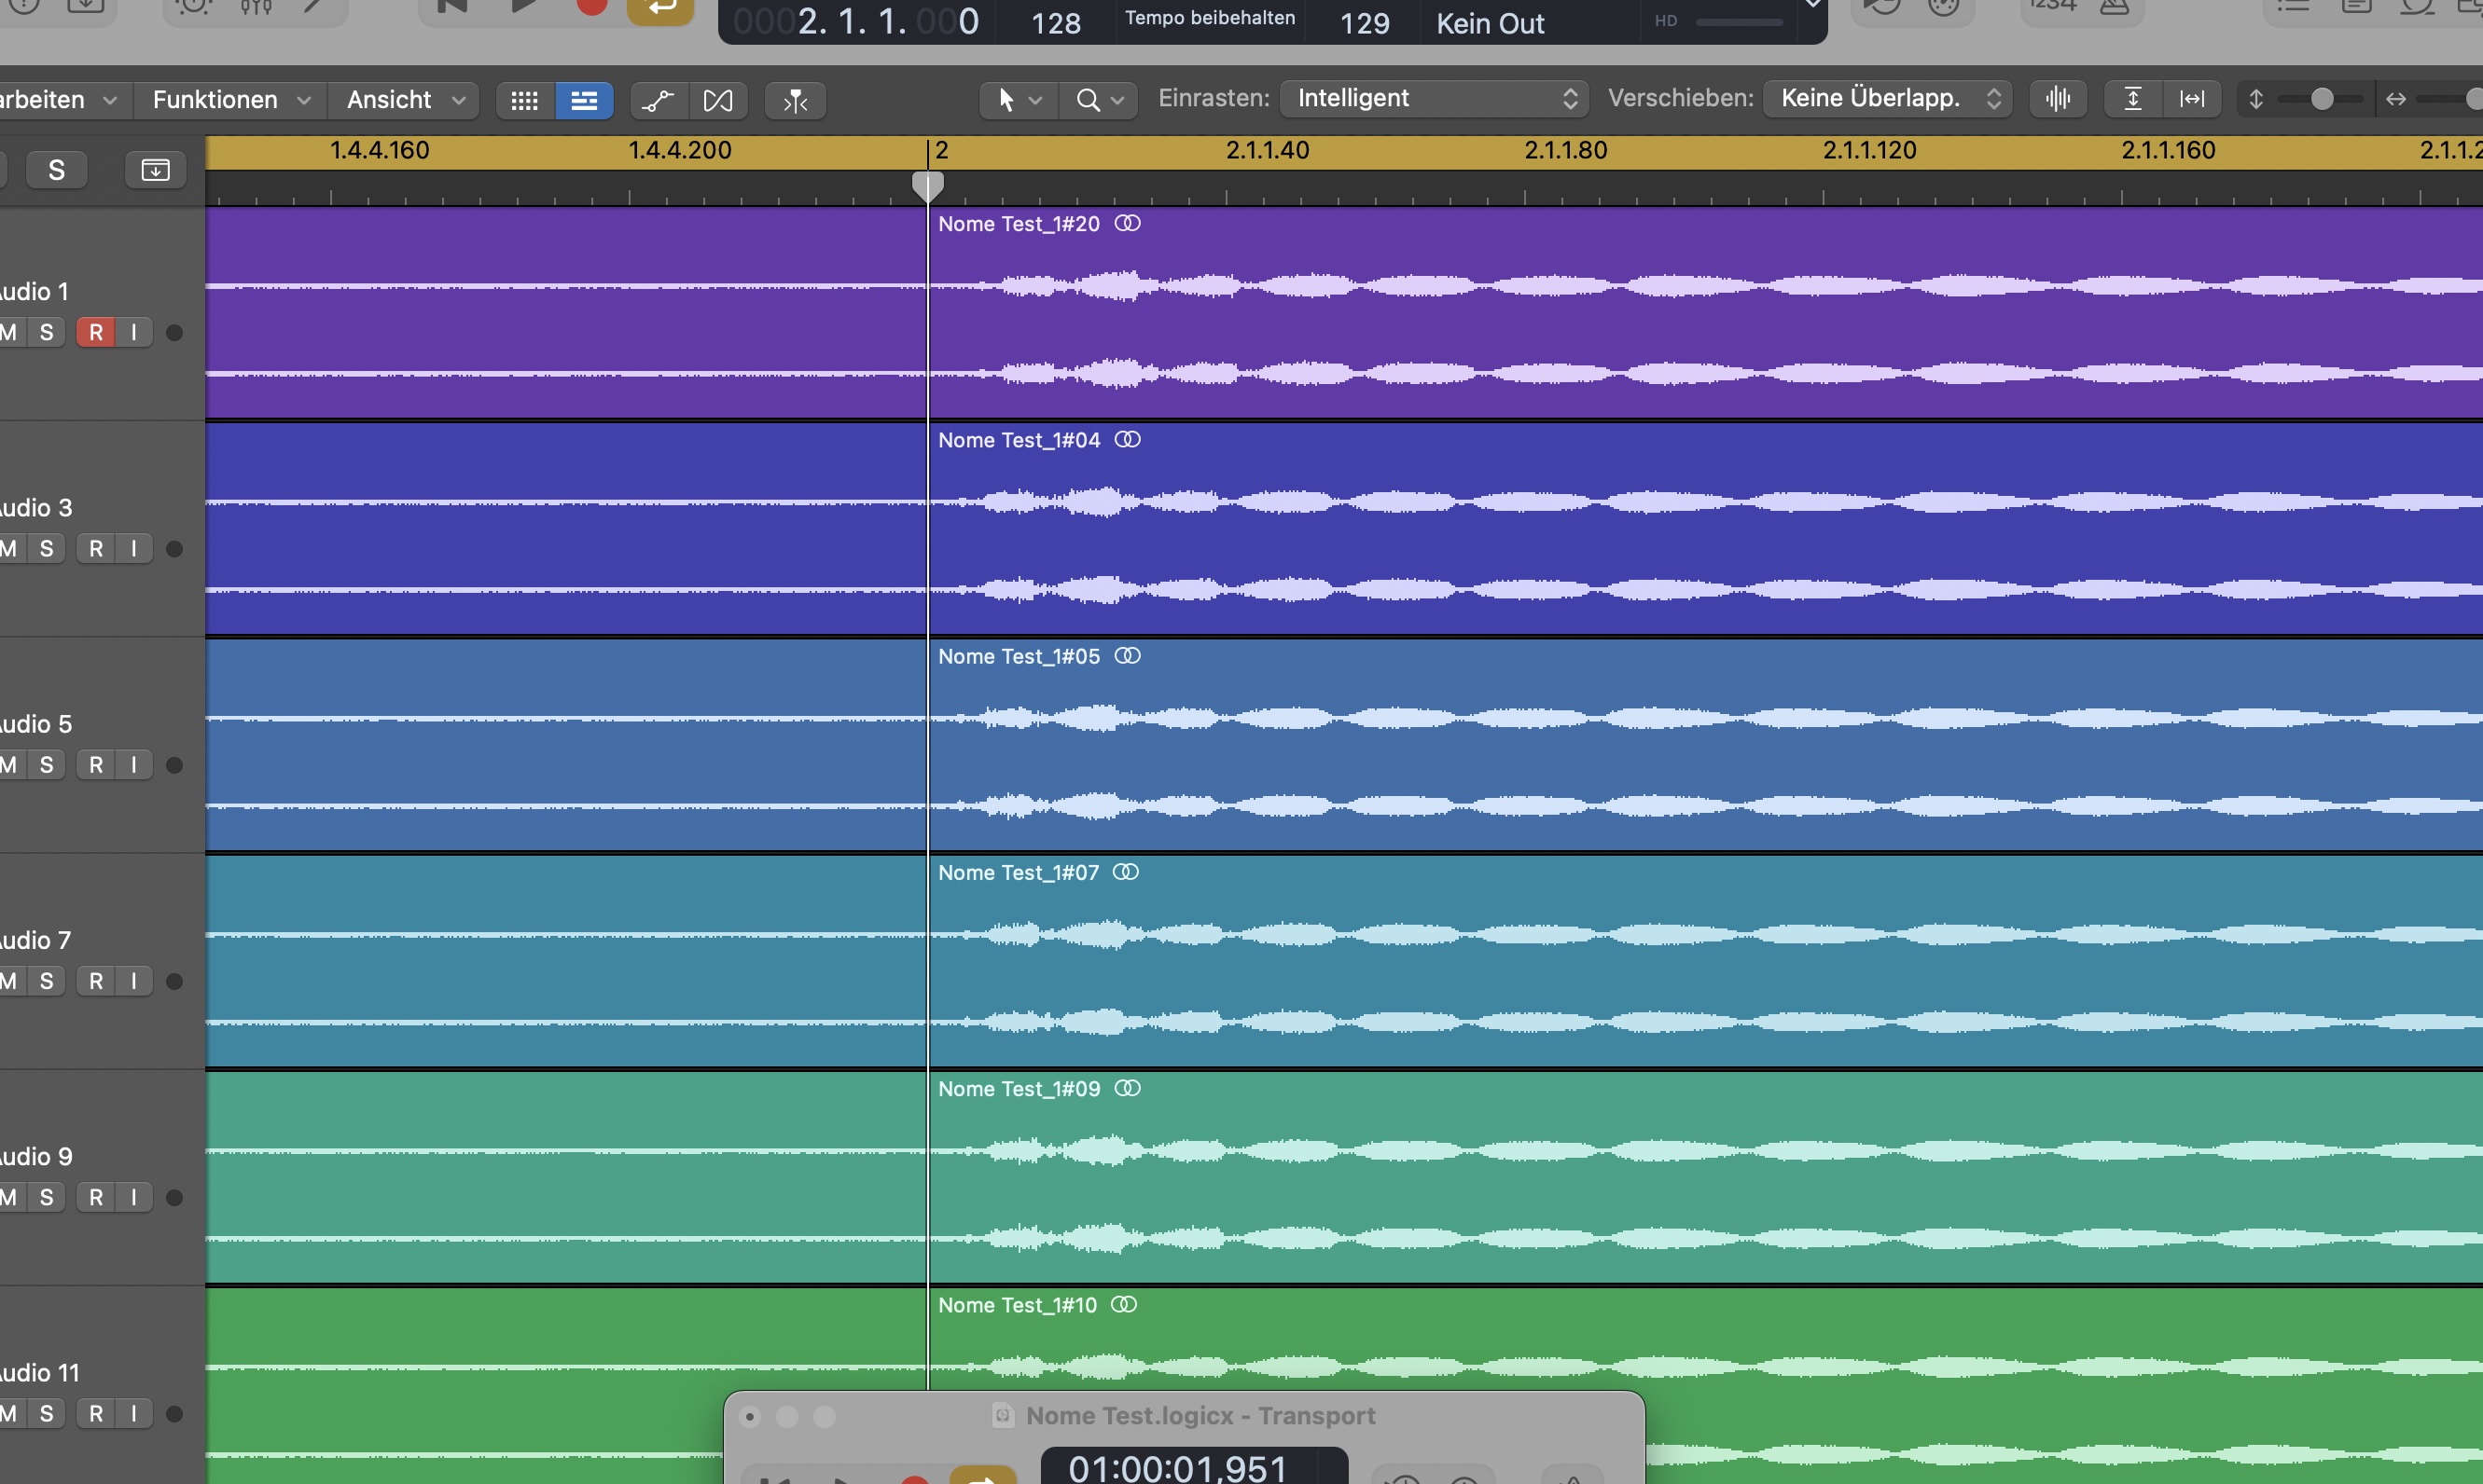The height and width of the screenshot is (1484, 2483).
Task: Click the Nome Test_1#07 region label
Action: [x=1018, y=872]
